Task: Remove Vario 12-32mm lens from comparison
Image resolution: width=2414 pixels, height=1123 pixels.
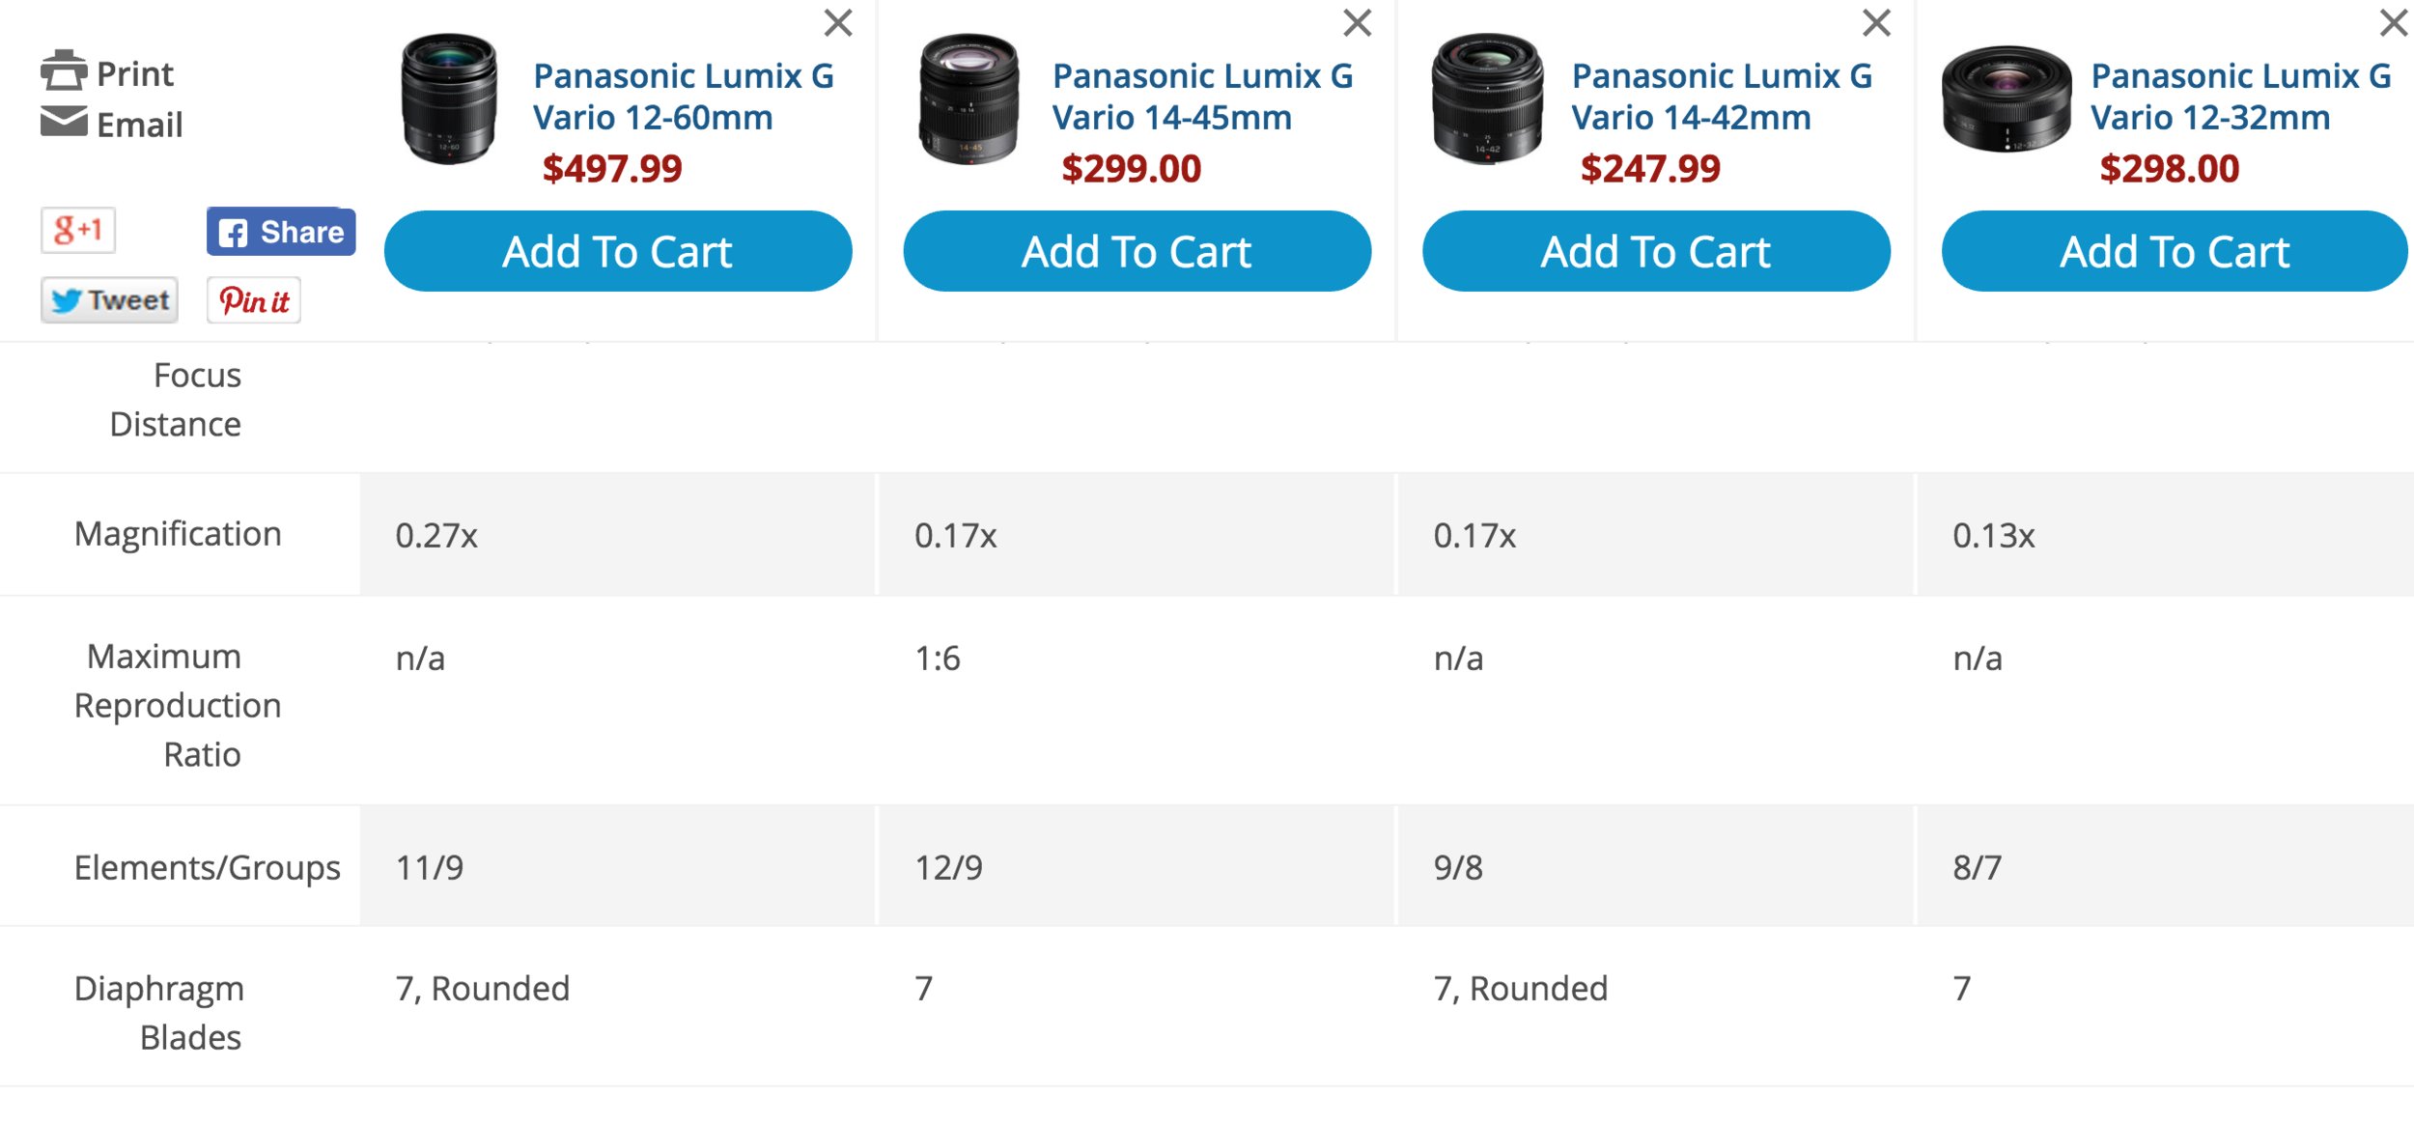Action: 2394,22
